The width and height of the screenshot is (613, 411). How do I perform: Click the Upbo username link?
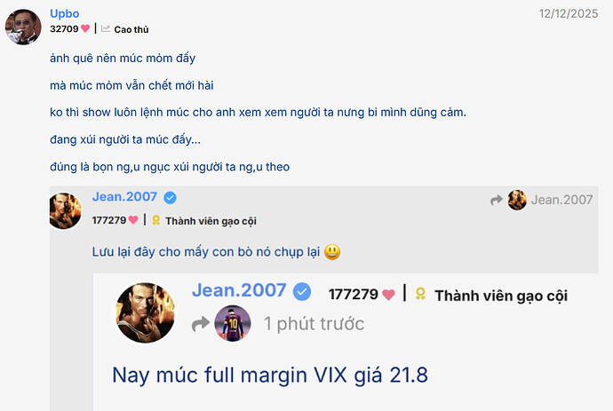point(65,13)
